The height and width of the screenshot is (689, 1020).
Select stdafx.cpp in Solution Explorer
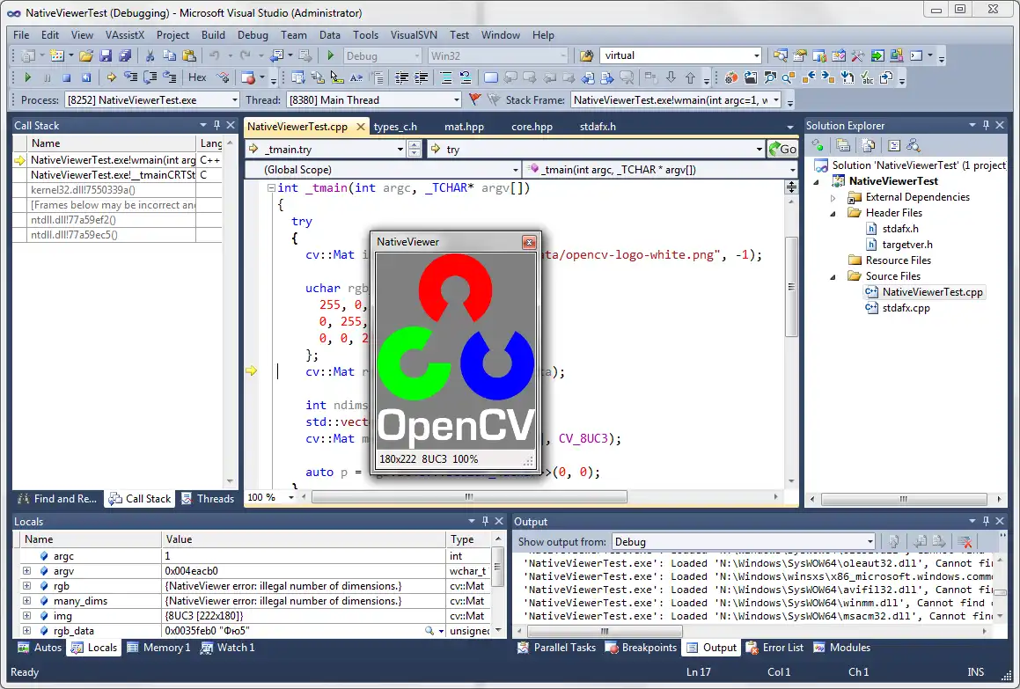[906, 308]
